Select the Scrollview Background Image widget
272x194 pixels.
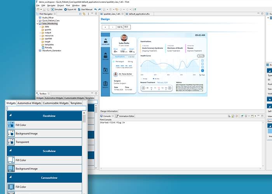pos(44,169)
